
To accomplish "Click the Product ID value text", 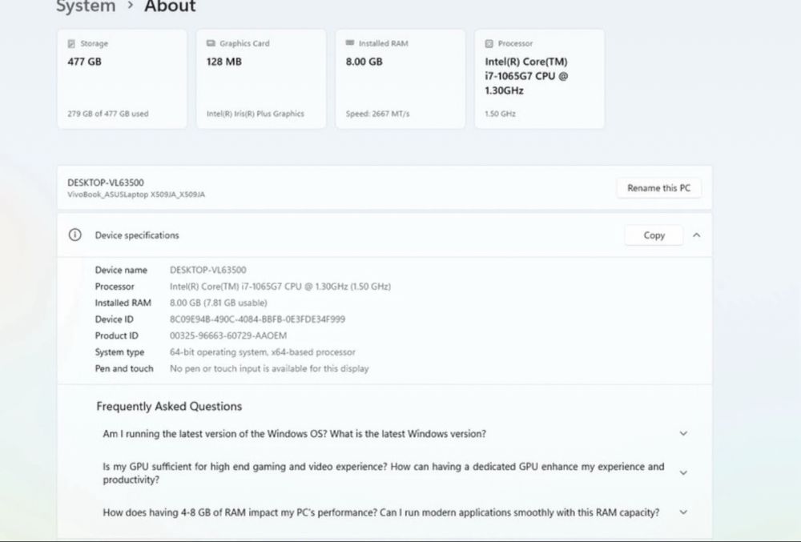I will 228,336.
